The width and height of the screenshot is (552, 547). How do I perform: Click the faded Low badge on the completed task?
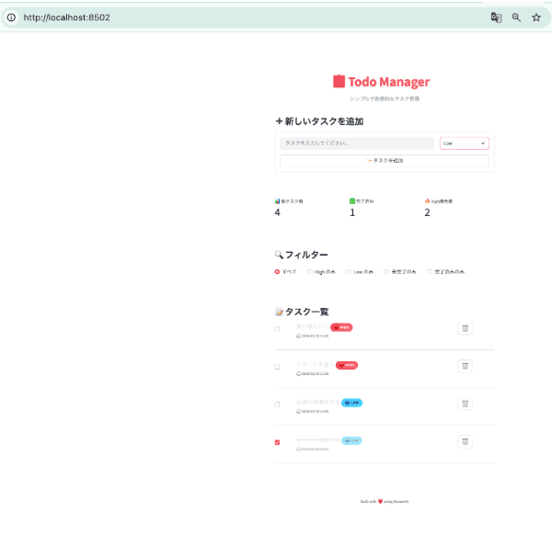point(351,440)
